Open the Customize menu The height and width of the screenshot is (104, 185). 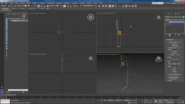[75, 3]
